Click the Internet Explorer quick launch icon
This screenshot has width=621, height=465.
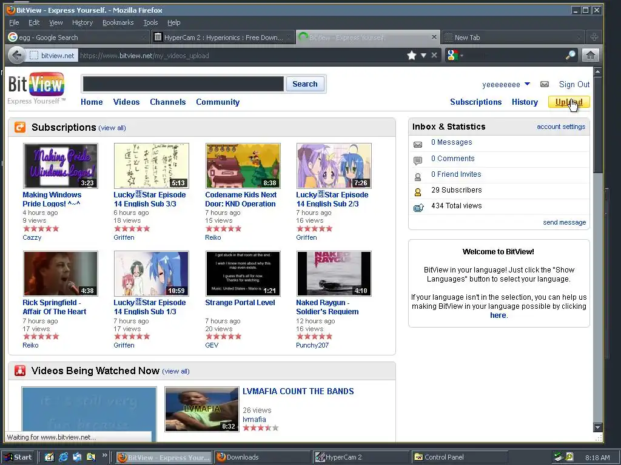[x=63, y=457]
